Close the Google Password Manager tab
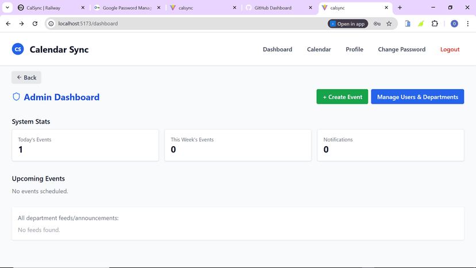 click(159, 7)
